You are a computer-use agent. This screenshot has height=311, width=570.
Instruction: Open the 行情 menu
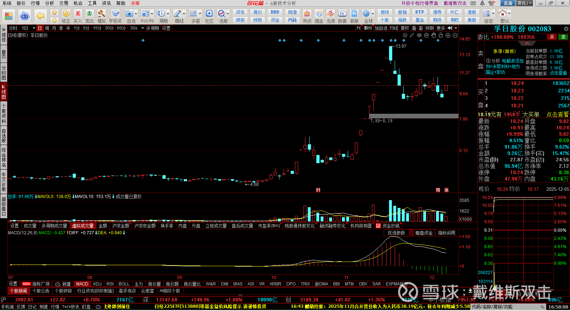coord(35,3)
